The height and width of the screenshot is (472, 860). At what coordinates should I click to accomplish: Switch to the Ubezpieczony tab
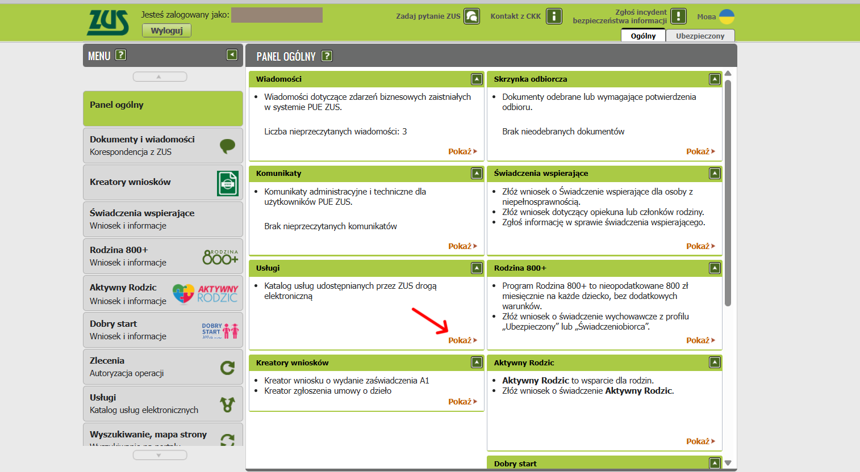click(x=700, y=36)
